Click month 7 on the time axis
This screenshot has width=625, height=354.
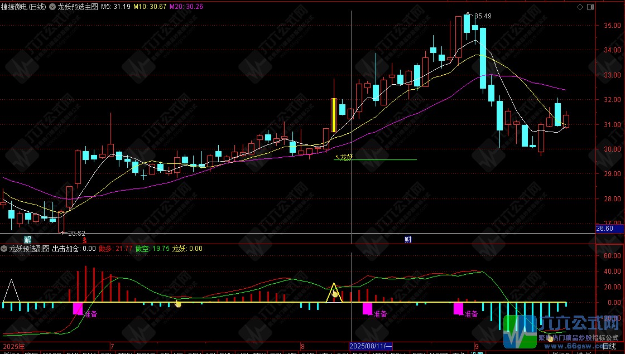click(112, 346)
